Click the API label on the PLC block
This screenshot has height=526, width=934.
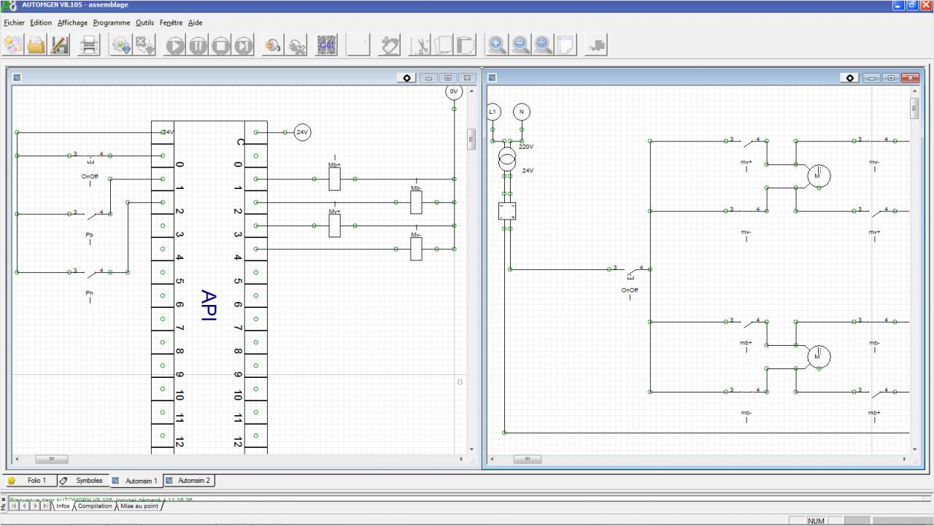click(209, 305)
